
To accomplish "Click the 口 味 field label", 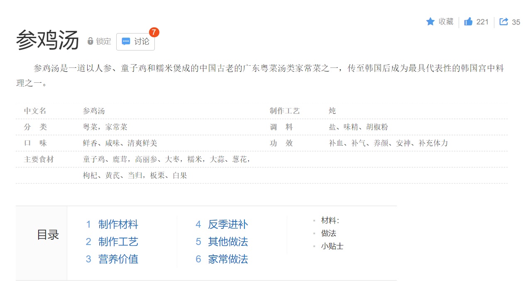I will 35,143.
